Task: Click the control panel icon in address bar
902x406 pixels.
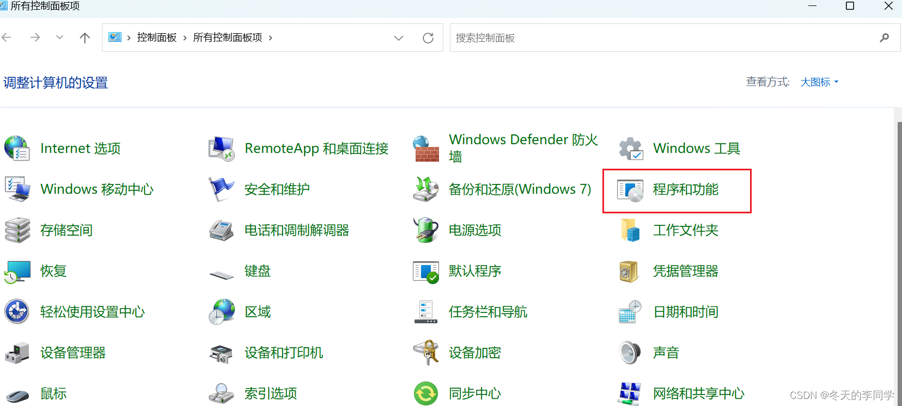Action: coord(115,38)
